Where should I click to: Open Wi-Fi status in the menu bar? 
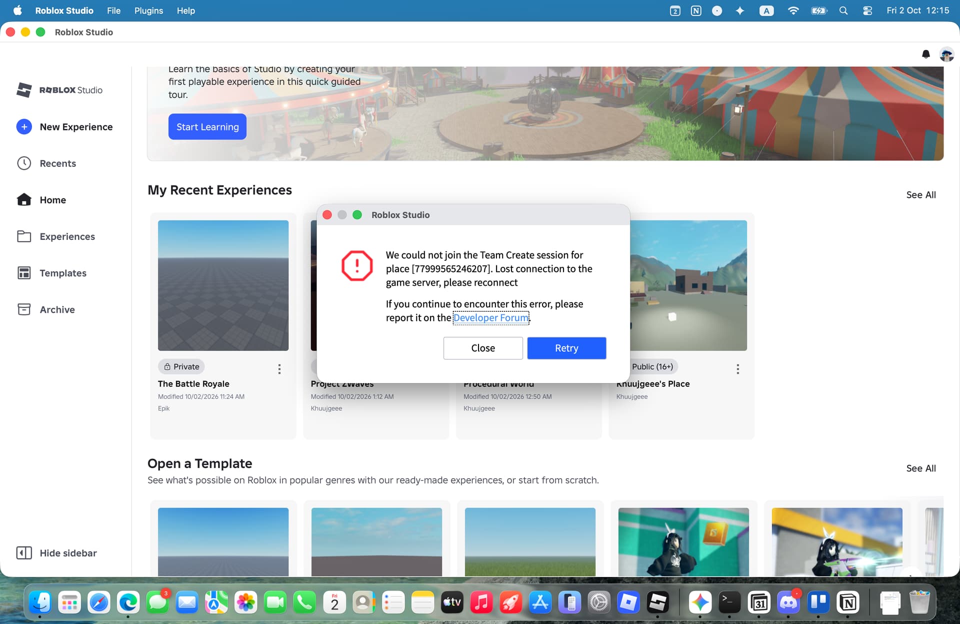pos(793,10)
